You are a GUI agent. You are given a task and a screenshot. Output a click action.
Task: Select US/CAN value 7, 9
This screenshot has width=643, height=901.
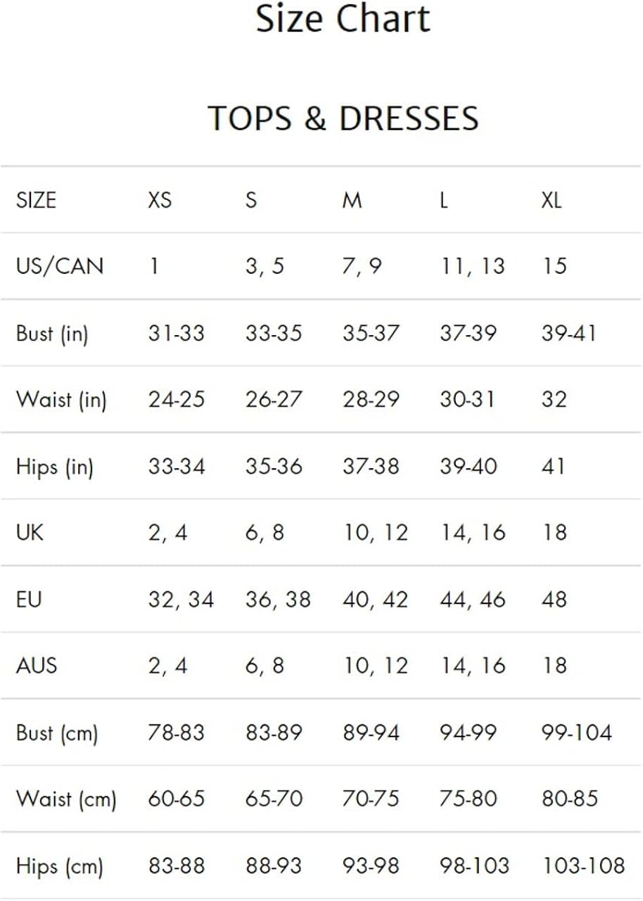point(362,266)
